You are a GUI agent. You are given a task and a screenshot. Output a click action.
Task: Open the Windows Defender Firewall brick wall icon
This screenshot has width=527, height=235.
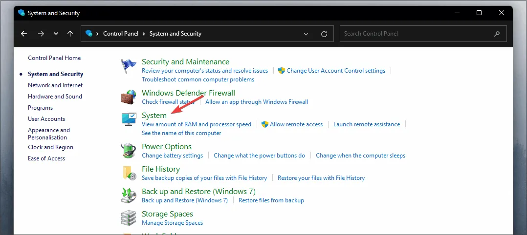pyautogui.click(x=129, y=97)
